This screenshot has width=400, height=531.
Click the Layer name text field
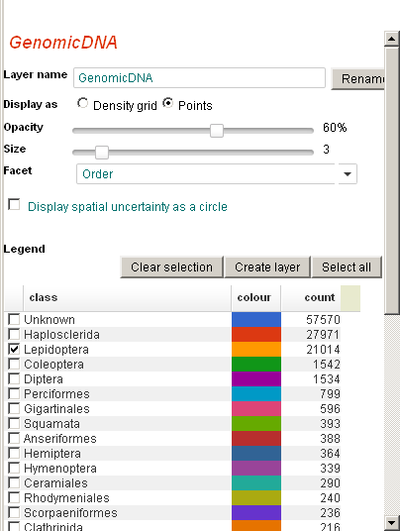(199, 78)
